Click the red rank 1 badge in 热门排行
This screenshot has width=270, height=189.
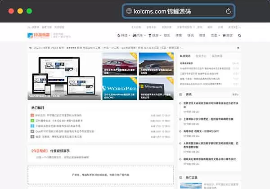pos(32,115)
